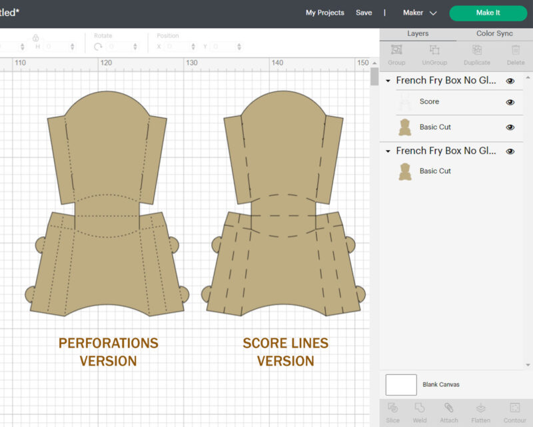
Task: Open My Projects
Action: pos(324,13)
